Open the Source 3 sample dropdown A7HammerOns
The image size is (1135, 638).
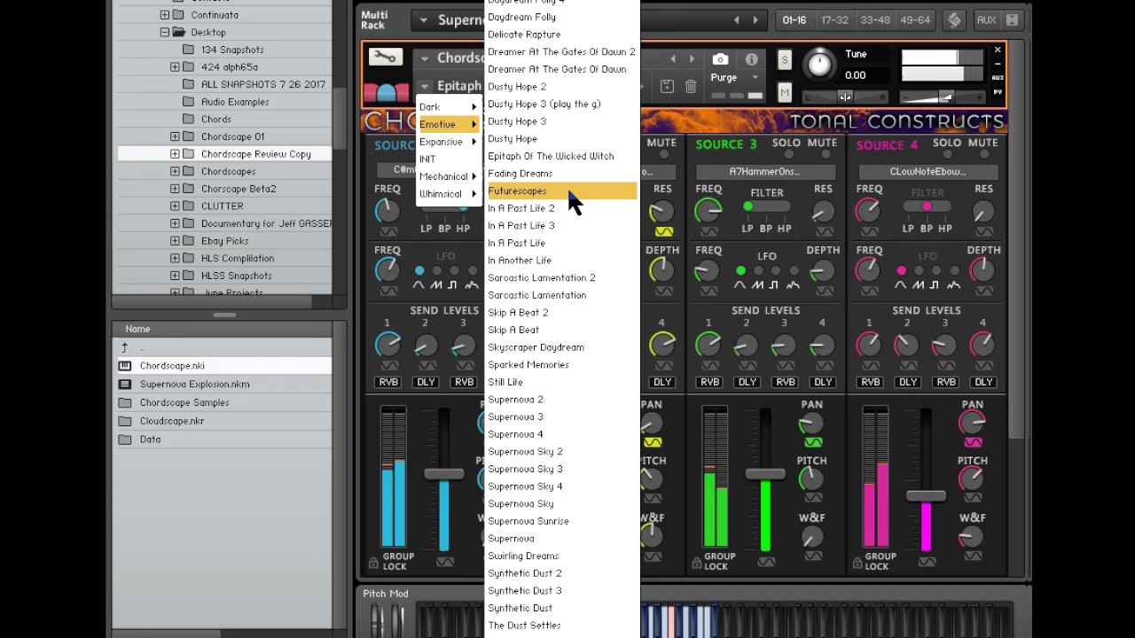pos(767,171)
